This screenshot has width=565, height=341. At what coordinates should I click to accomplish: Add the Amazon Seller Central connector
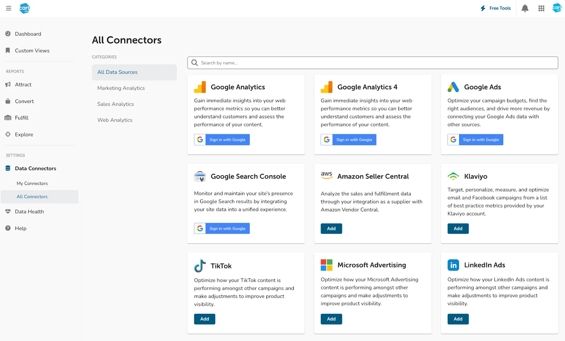tap(331, 228)
